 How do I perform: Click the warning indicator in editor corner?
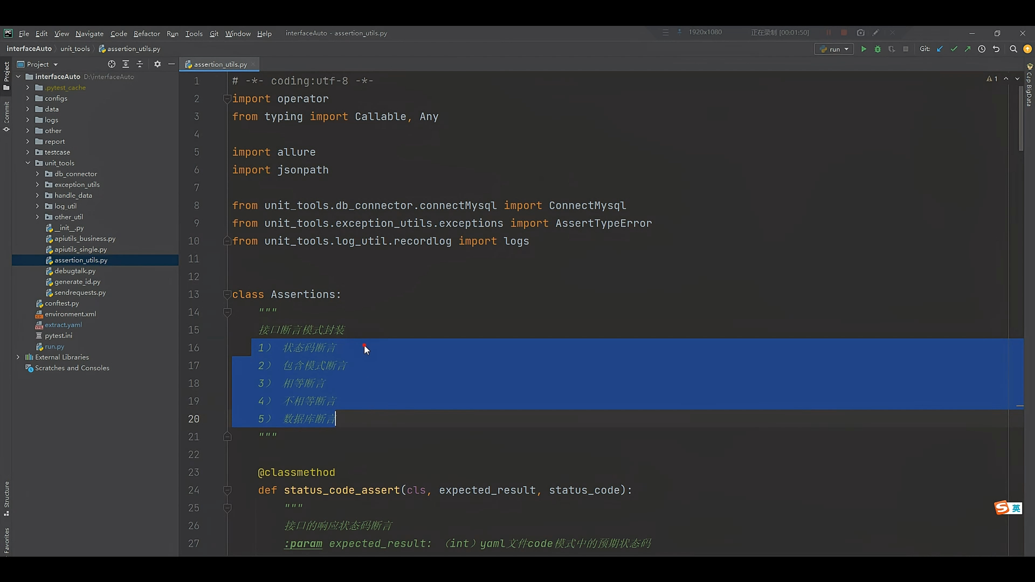pos(992,79)
